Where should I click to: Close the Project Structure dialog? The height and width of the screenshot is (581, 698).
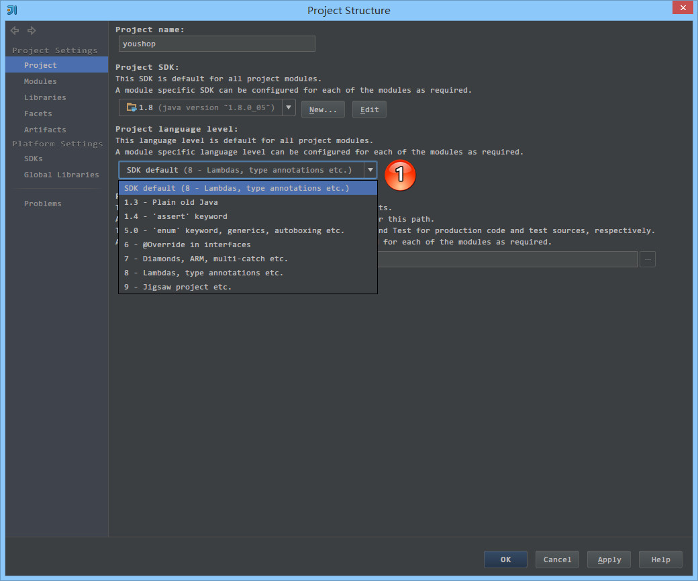[x=683, y=8]
